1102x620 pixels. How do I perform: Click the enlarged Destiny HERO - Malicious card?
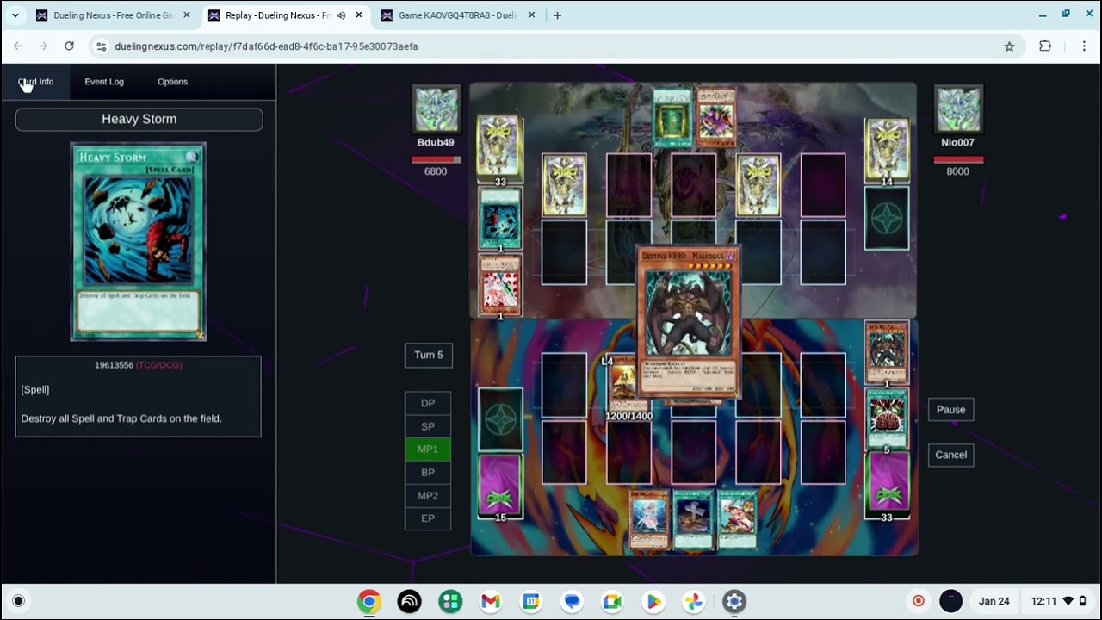[x=689, y=323]
